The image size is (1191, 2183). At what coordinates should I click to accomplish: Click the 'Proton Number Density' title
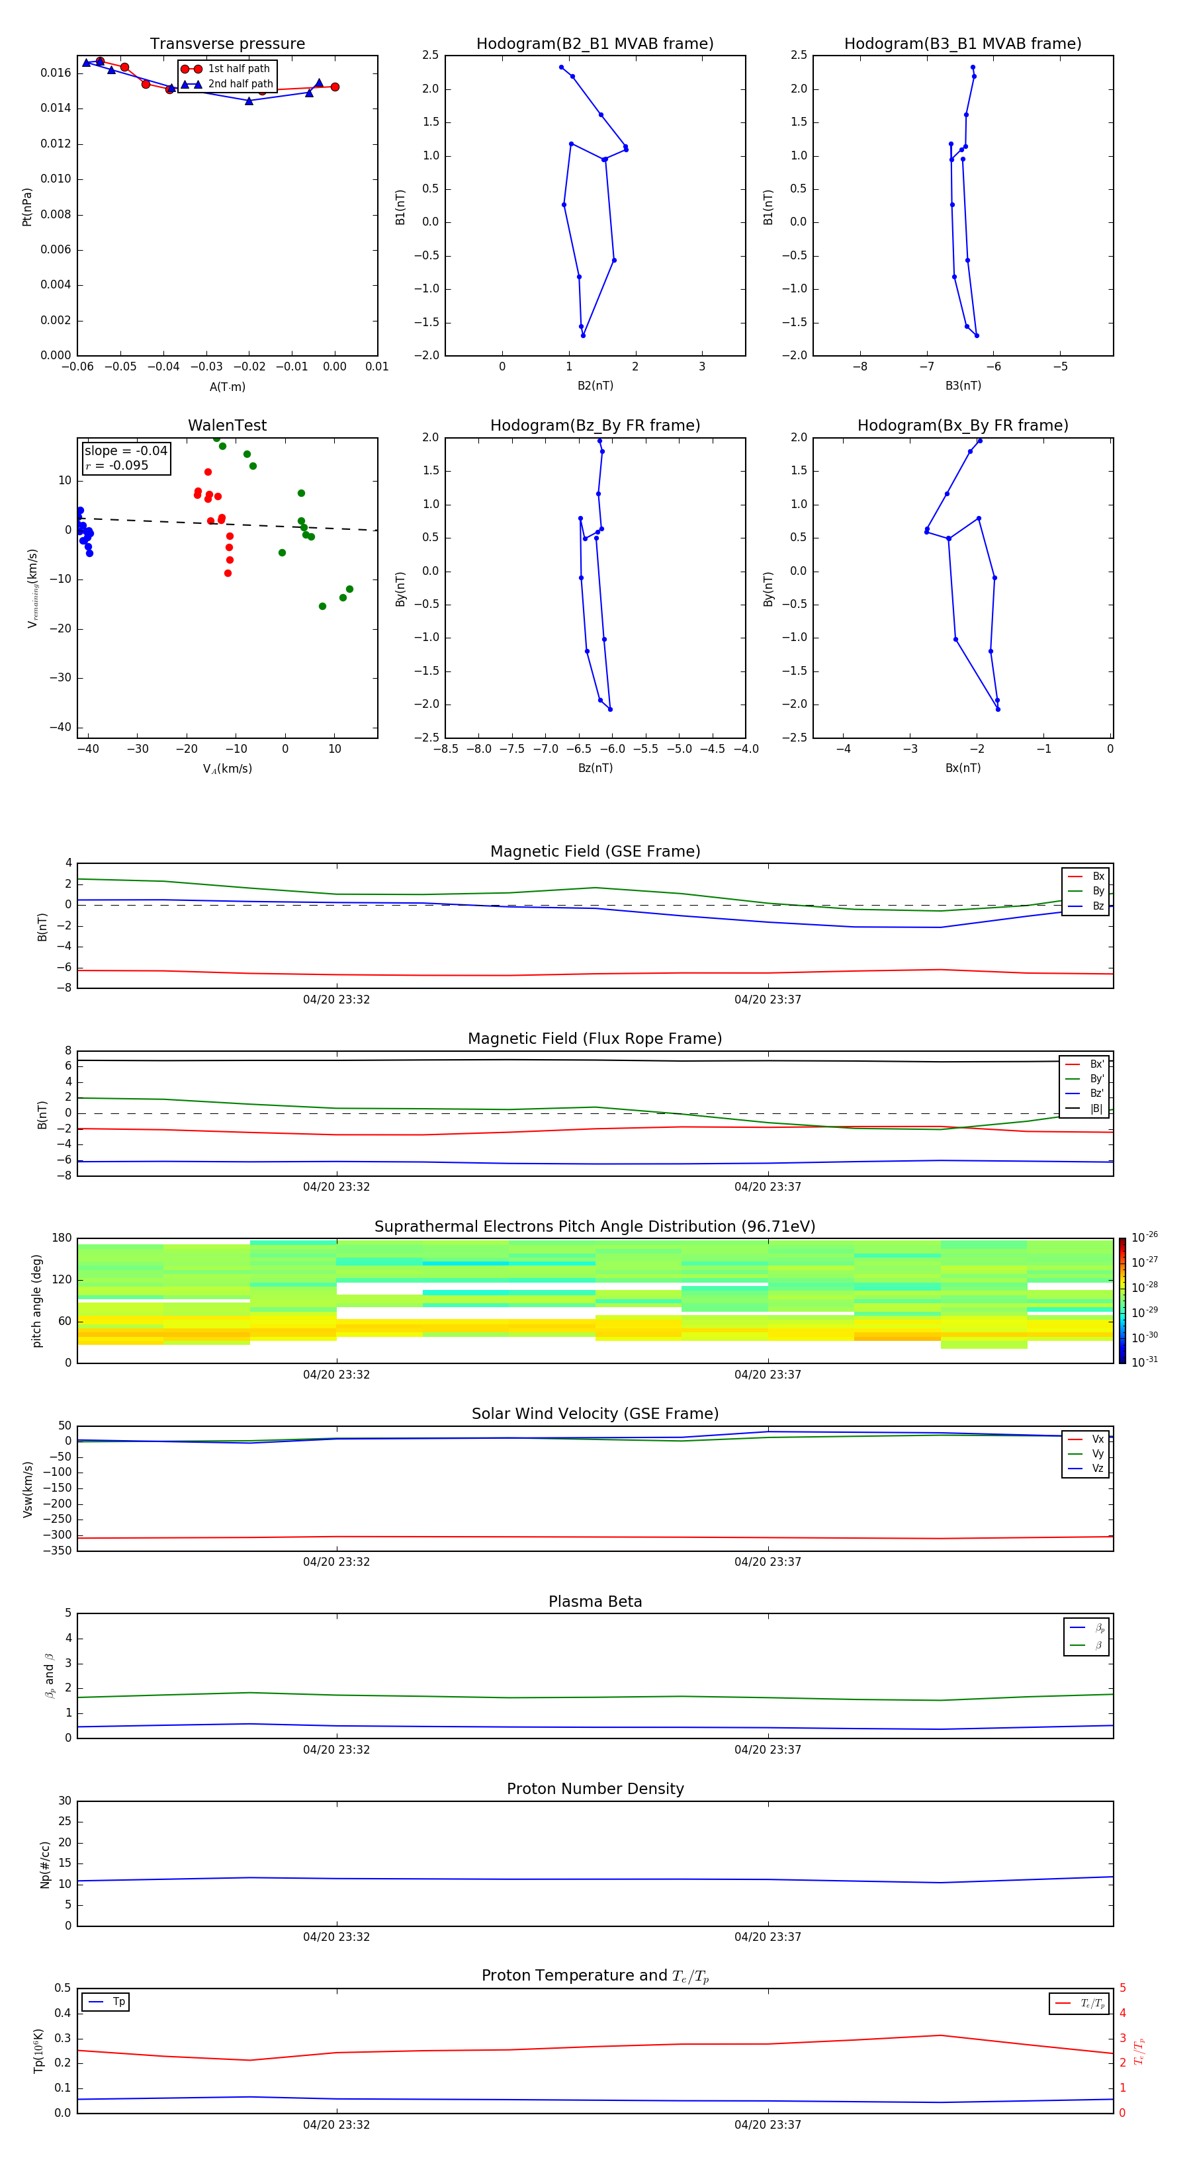[x=595, y=1789]
